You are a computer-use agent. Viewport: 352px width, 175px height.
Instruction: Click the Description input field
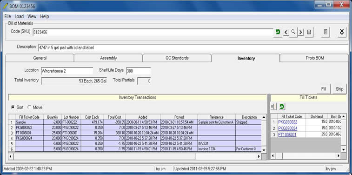[x=193, y=47]
